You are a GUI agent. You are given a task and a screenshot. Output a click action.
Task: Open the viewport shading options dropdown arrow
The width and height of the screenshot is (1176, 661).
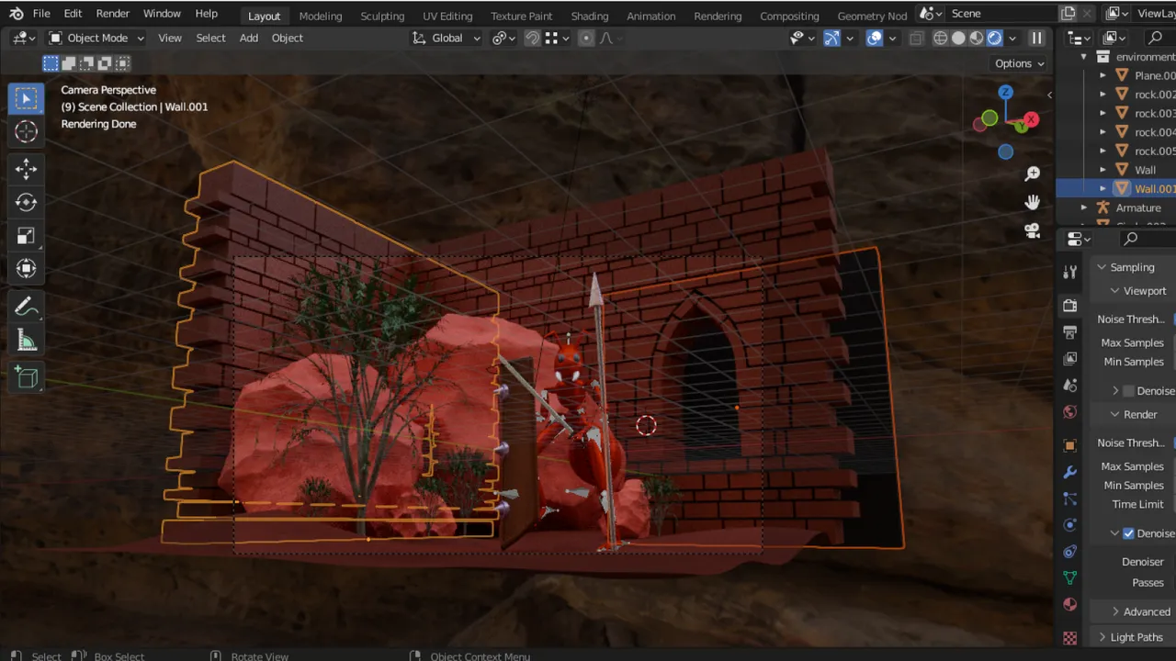coord(1012,38)
